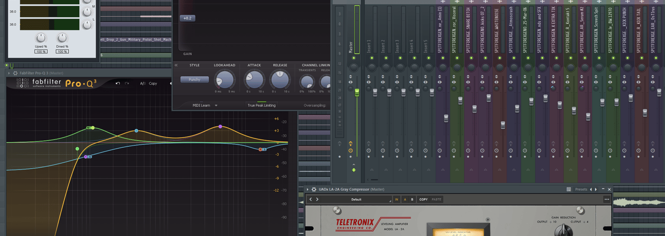
Task: Click Master track send arrow icon
Action: tap(354, 170)
